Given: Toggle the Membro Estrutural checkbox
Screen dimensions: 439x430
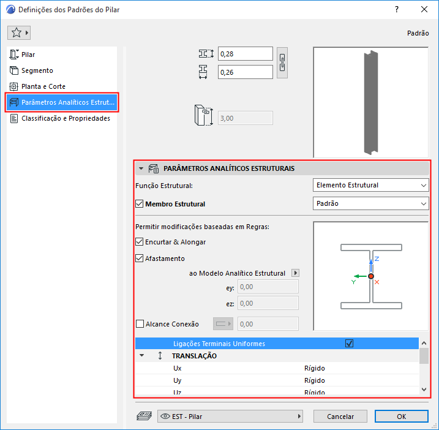Looking at the screenshot, I should pyautogui.click(x=140, y=203).
